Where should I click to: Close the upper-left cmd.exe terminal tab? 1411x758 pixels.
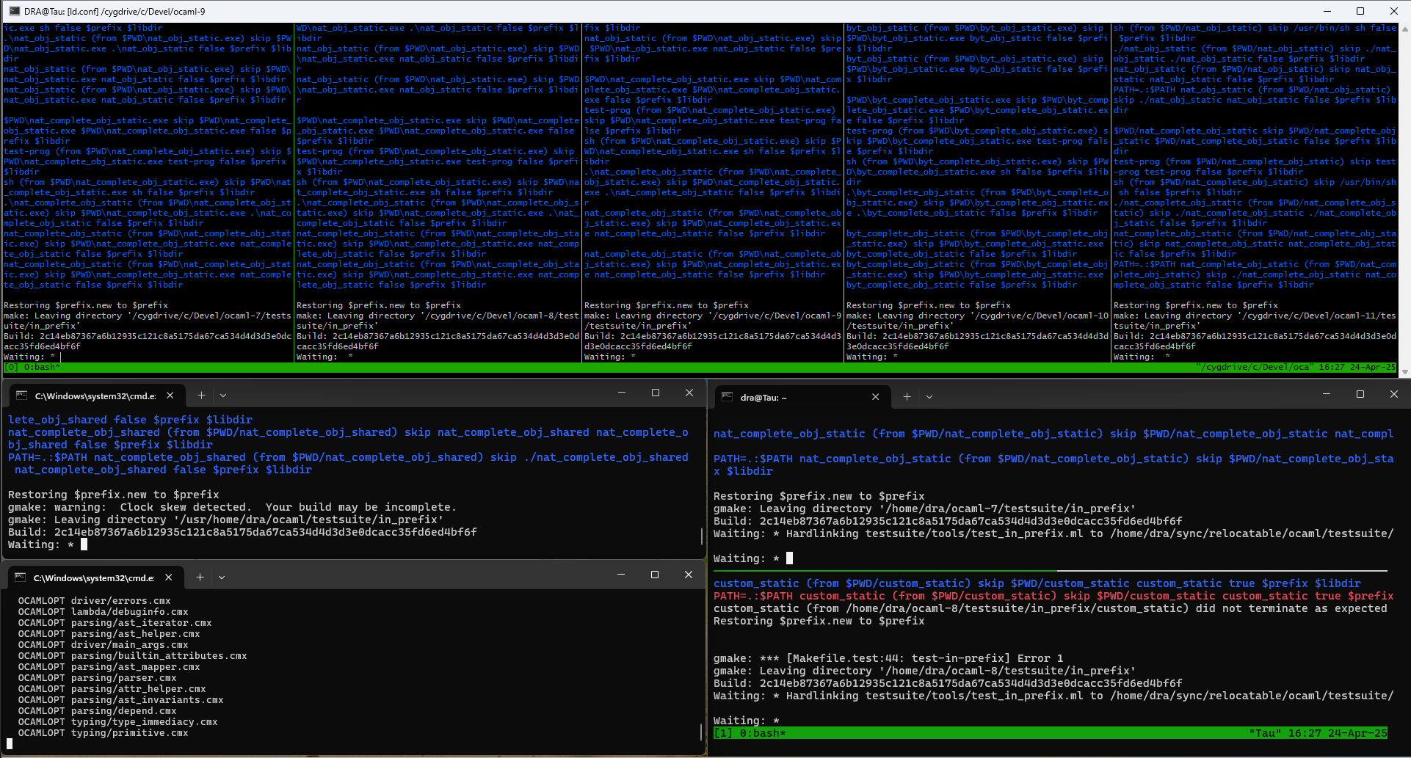click(170, 395)
